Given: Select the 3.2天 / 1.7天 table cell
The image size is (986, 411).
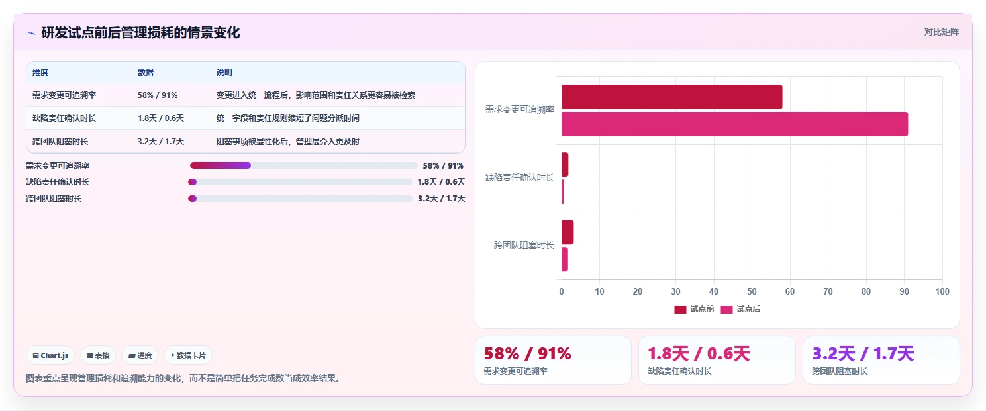Looking at the screenshot, I should click(161, 142).
